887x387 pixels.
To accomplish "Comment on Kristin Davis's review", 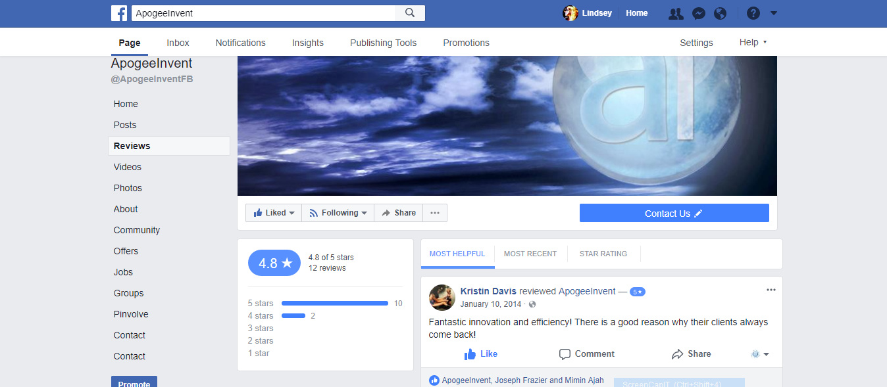I will click(586, 354).
